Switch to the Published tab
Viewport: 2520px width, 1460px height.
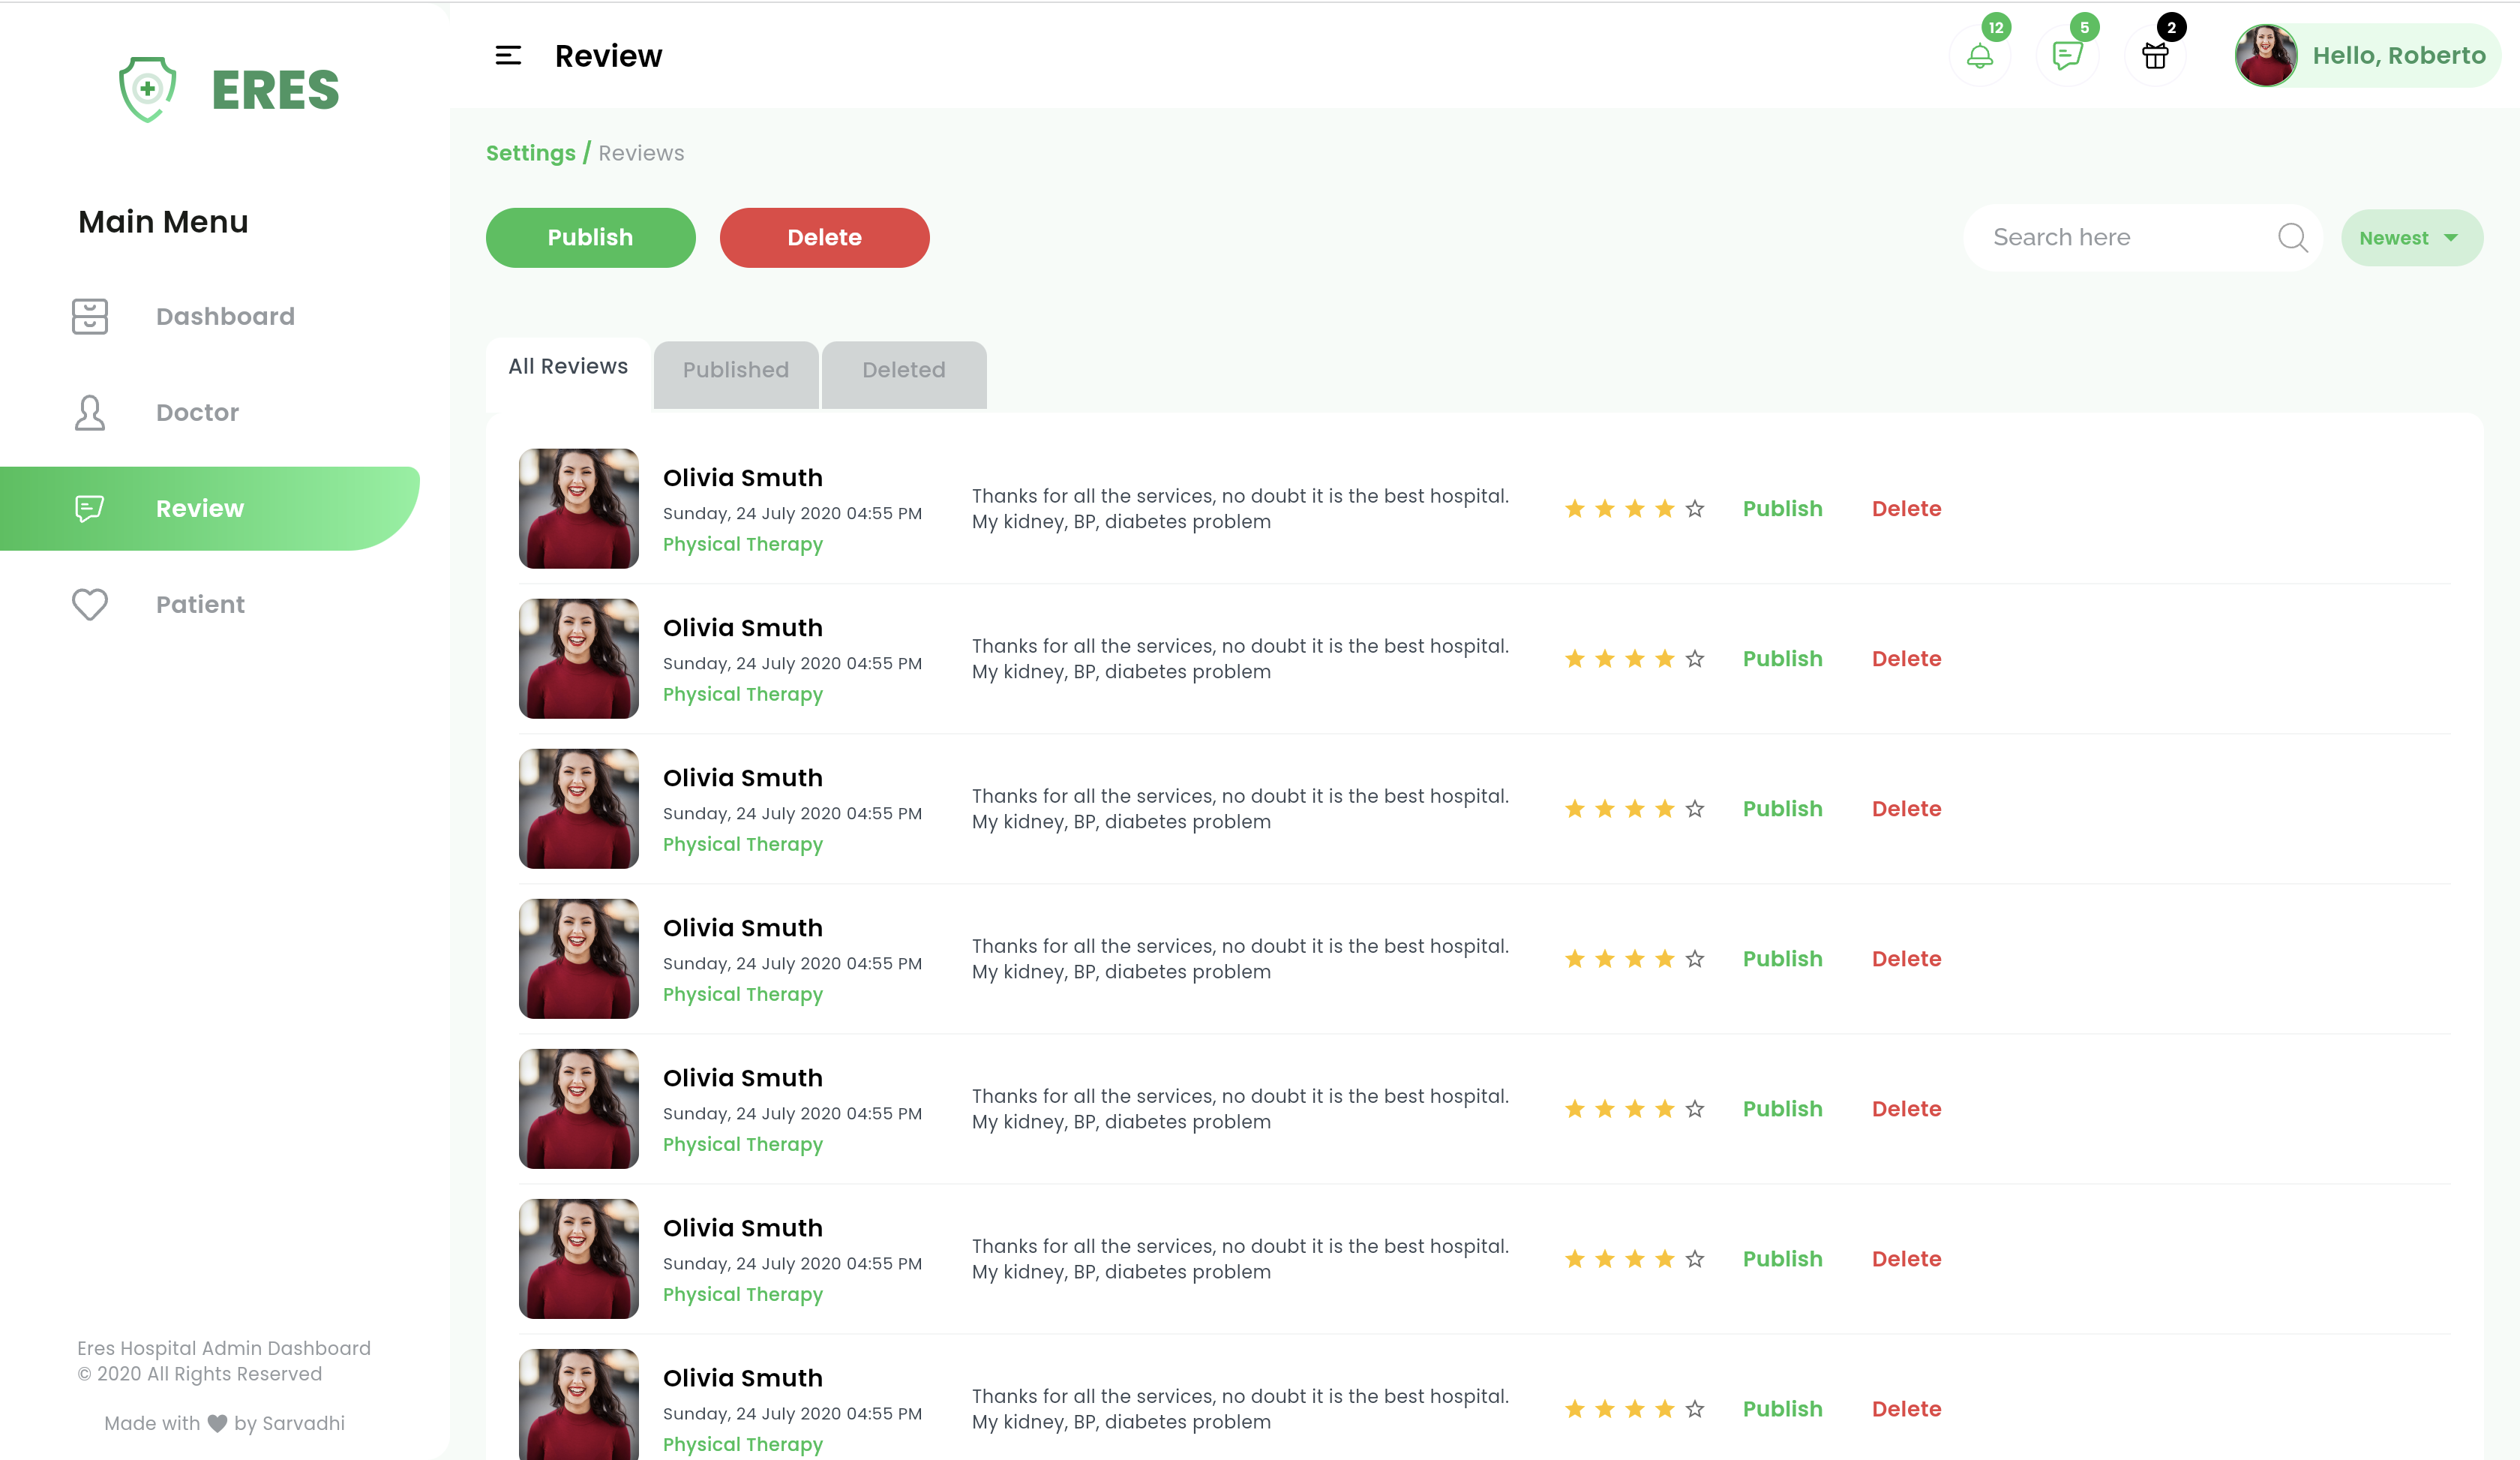click(x=735, y=370)
